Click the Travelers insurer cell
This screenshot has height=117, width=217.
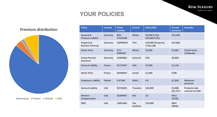[x=137, y=89]
